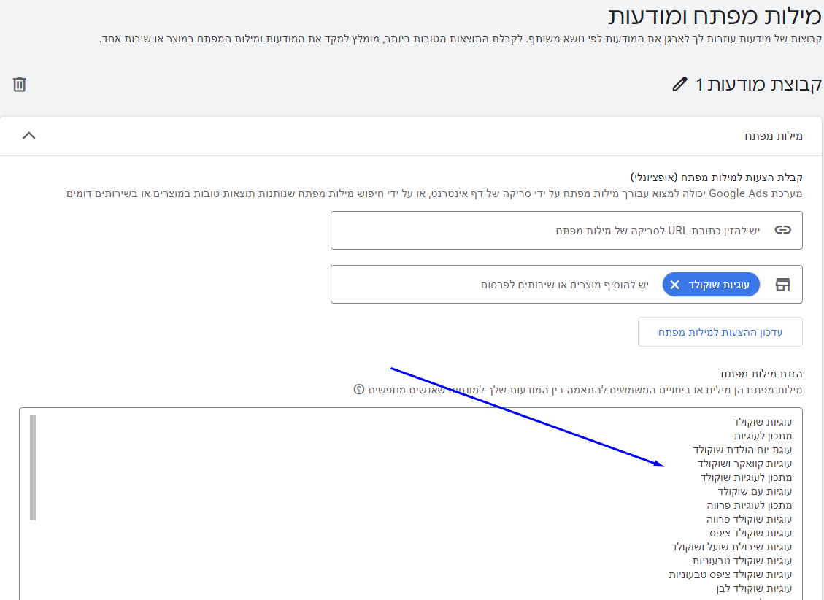Remove the עוגיות שוקולד chip
Image resolution: width=824 pixels, height=600 pixels.
[675, 285]
